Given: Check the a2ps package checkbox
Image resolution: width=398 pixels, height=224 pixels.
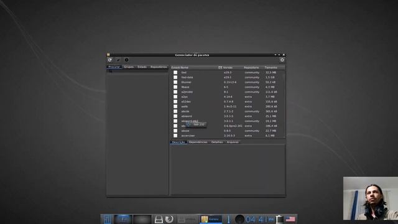Looking at the screenshot, I should tap(175, 97).
